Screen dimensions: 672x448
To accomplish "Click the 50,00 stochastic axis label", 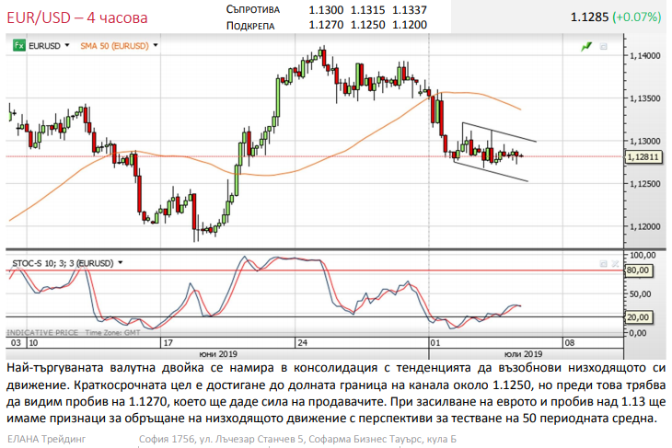I will coord(641,294).
